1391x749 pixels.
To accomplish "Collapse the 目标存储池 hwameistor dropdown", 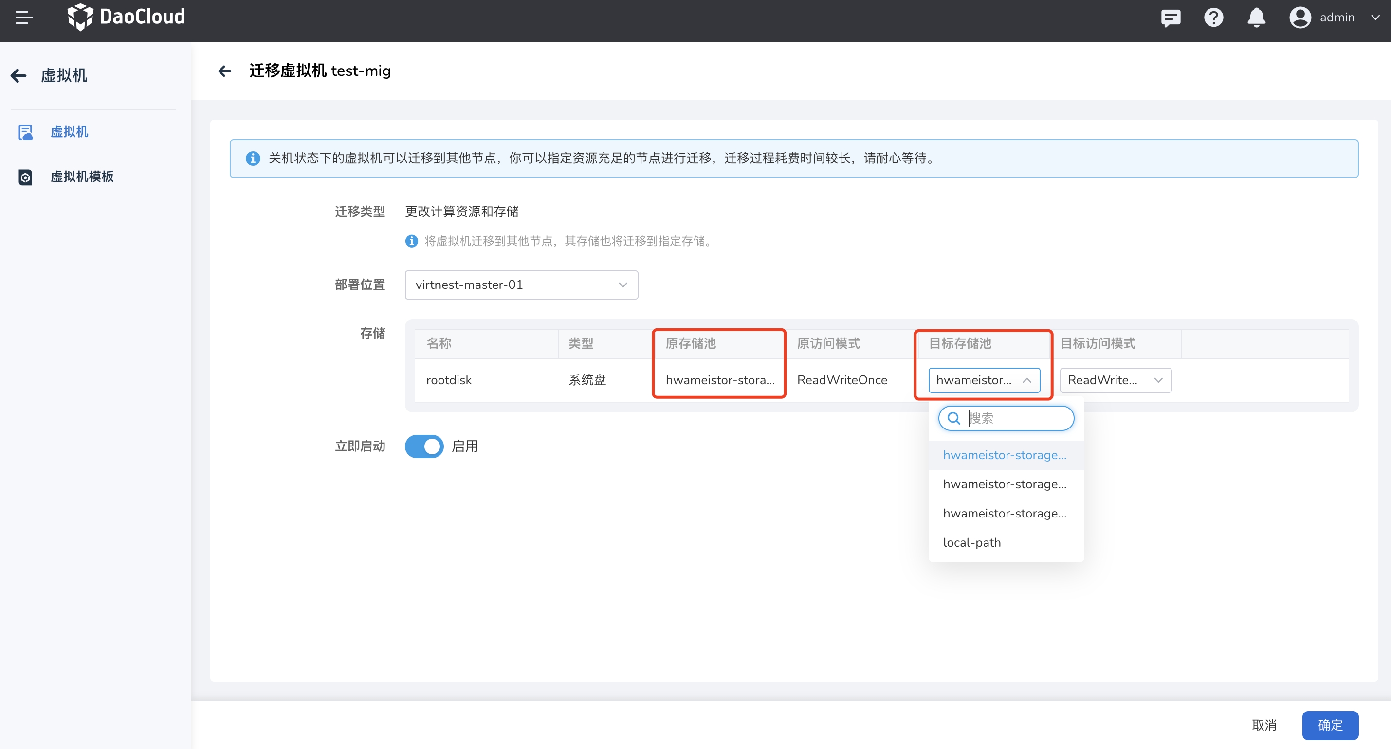I will tap(984, 380).
